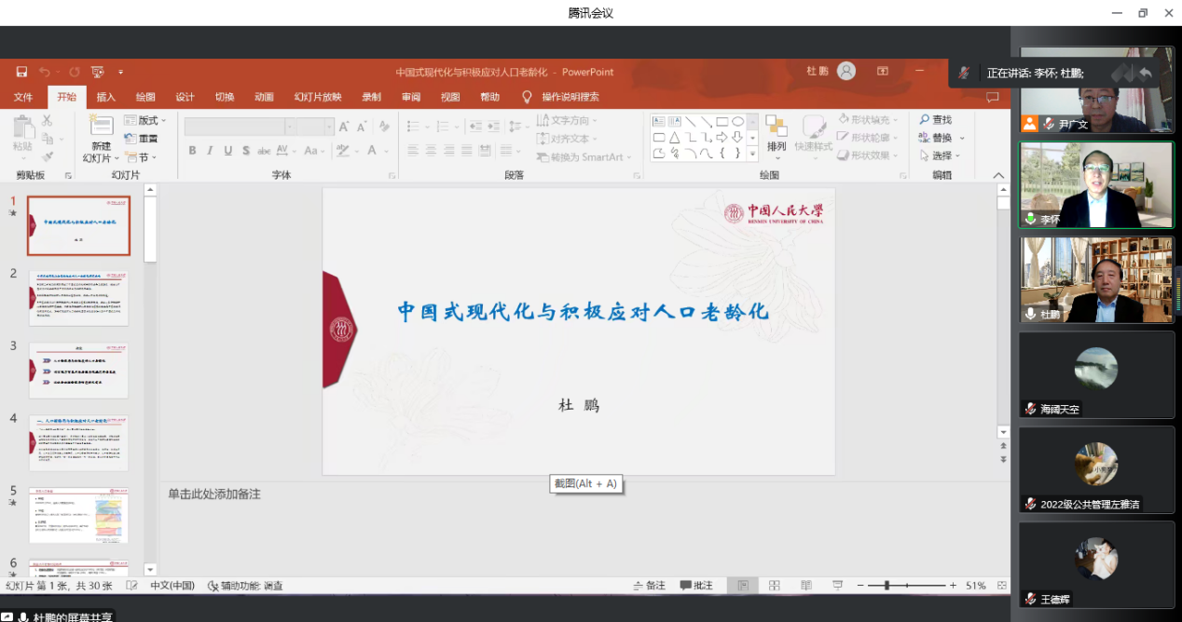This screenshot has width=1182, height=622.
Task: Click the Save icon in quick access toolbar
Action: click(21, 72)
